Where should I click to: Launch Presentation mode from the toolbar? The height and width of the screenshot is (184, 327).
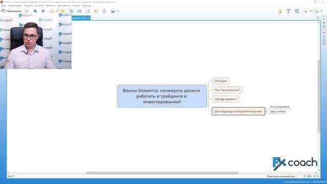288,11
